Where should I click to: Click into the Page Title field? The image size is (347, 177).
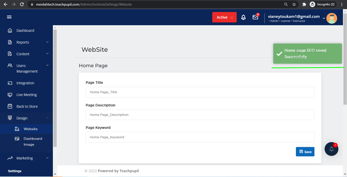pos(200,92)
